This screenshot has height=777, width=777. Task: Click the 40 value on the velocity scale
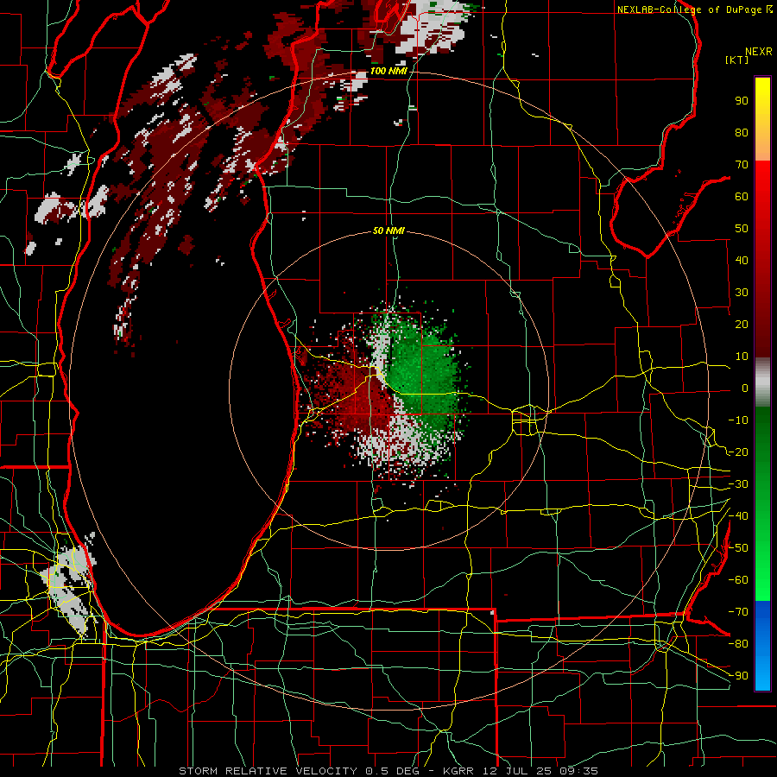tap(742, 260)
